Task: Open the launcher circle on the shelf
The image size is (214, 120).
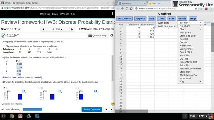Action: (3, 116)
